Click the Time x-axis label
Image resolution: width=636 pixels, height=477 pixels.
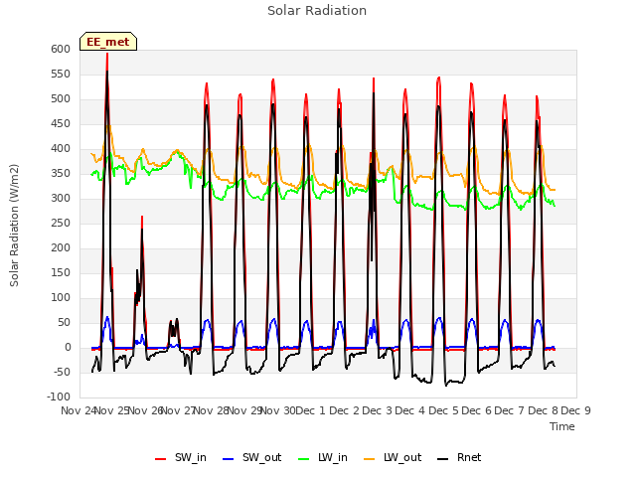[x=562, y=426]
